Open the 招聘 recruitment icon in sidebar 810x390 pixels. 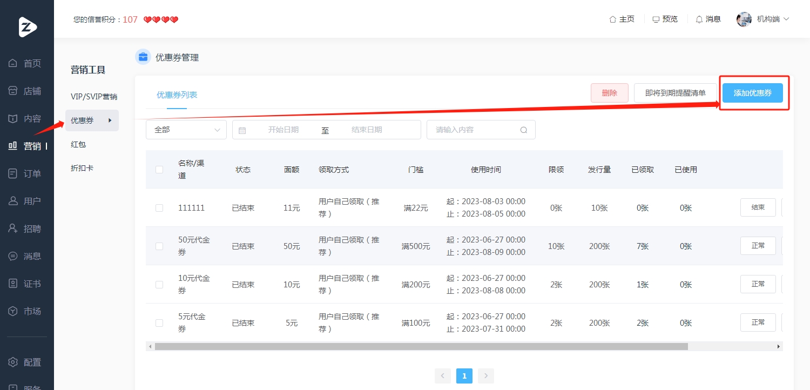(x=13, y=228)
